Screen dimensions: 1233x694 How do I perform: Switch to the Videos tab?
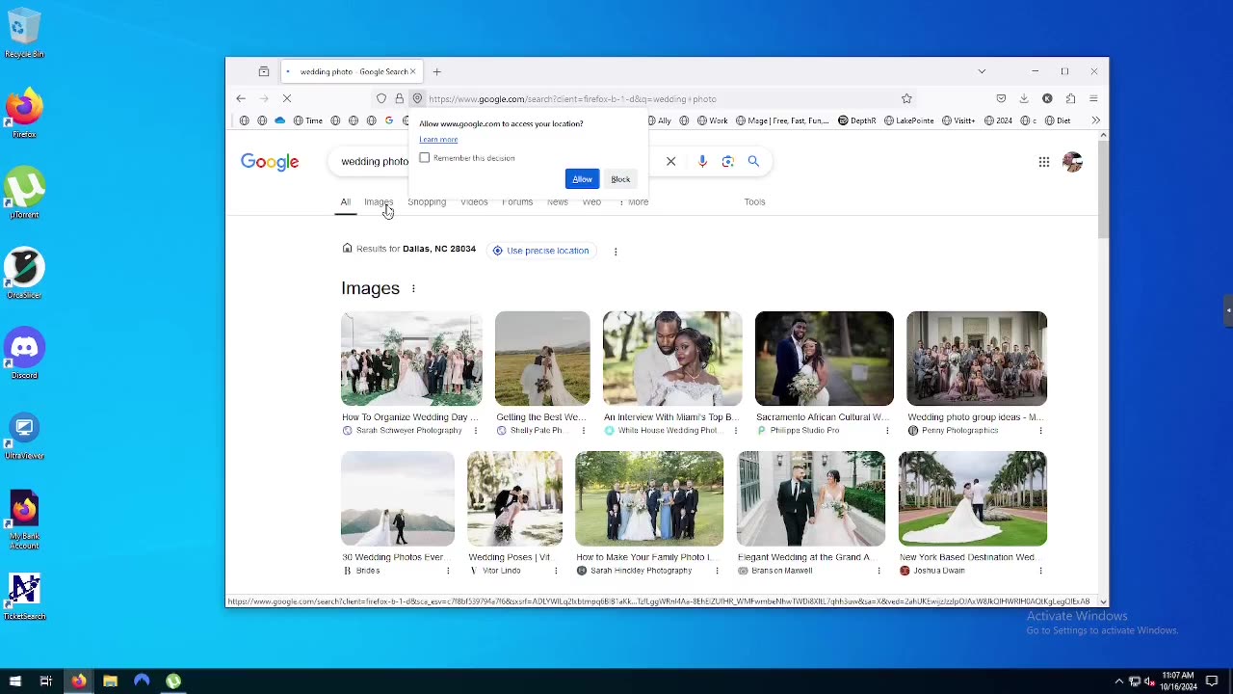coord(474,202)
